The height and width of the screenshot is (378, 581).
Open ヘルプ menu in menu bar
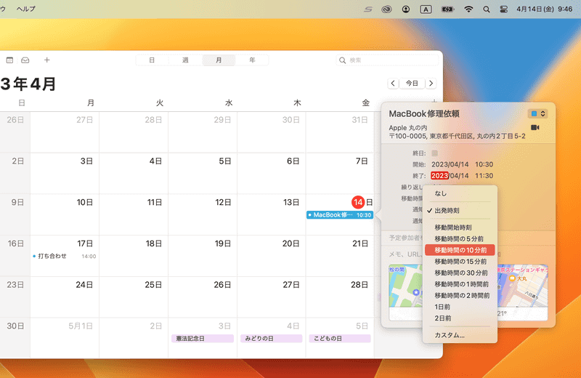point(26,9)
